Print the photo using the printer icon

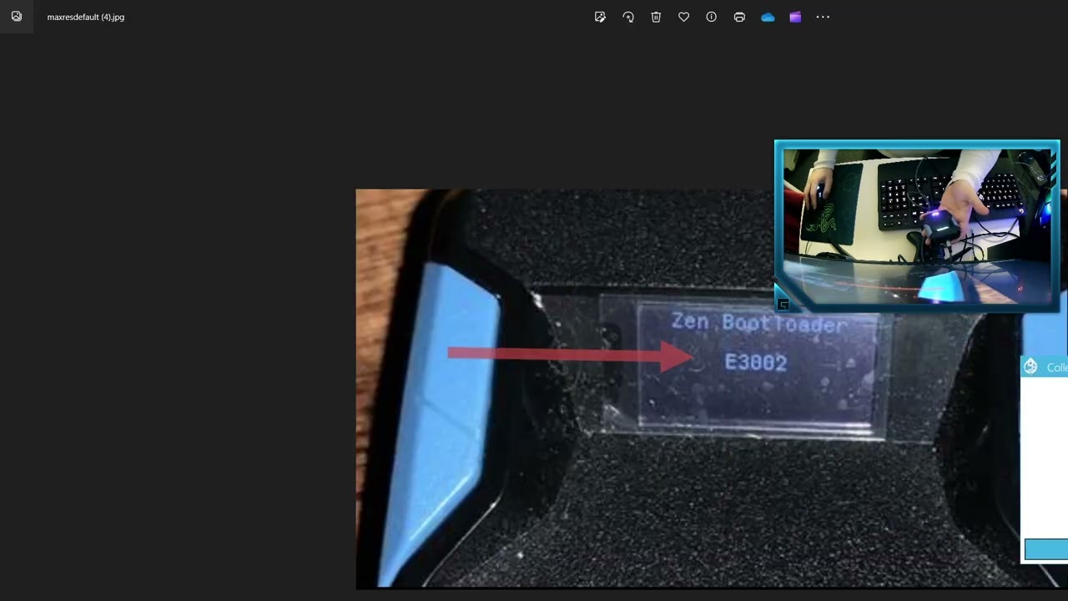click(x=739, y=17)
